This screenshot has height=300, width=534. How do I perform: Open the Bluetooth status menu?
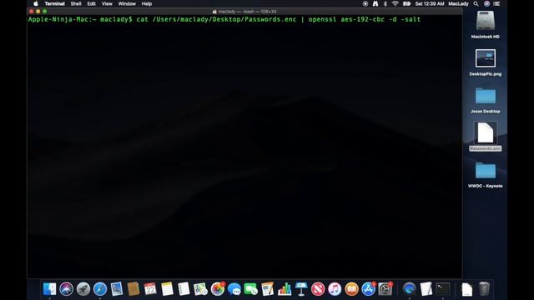(x=385, y=3)
